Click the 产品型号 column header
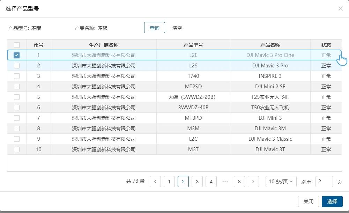349x213 pixels. click(193, 45)
